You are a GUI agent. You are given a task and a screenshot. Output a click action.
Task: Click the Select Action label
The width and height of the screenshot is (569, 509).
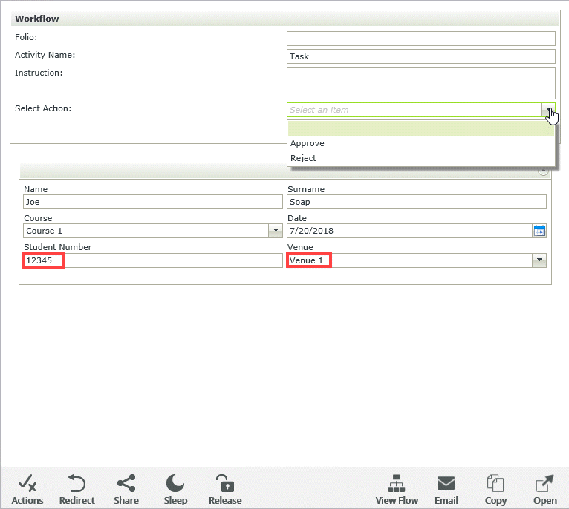[x=43, y=108]
